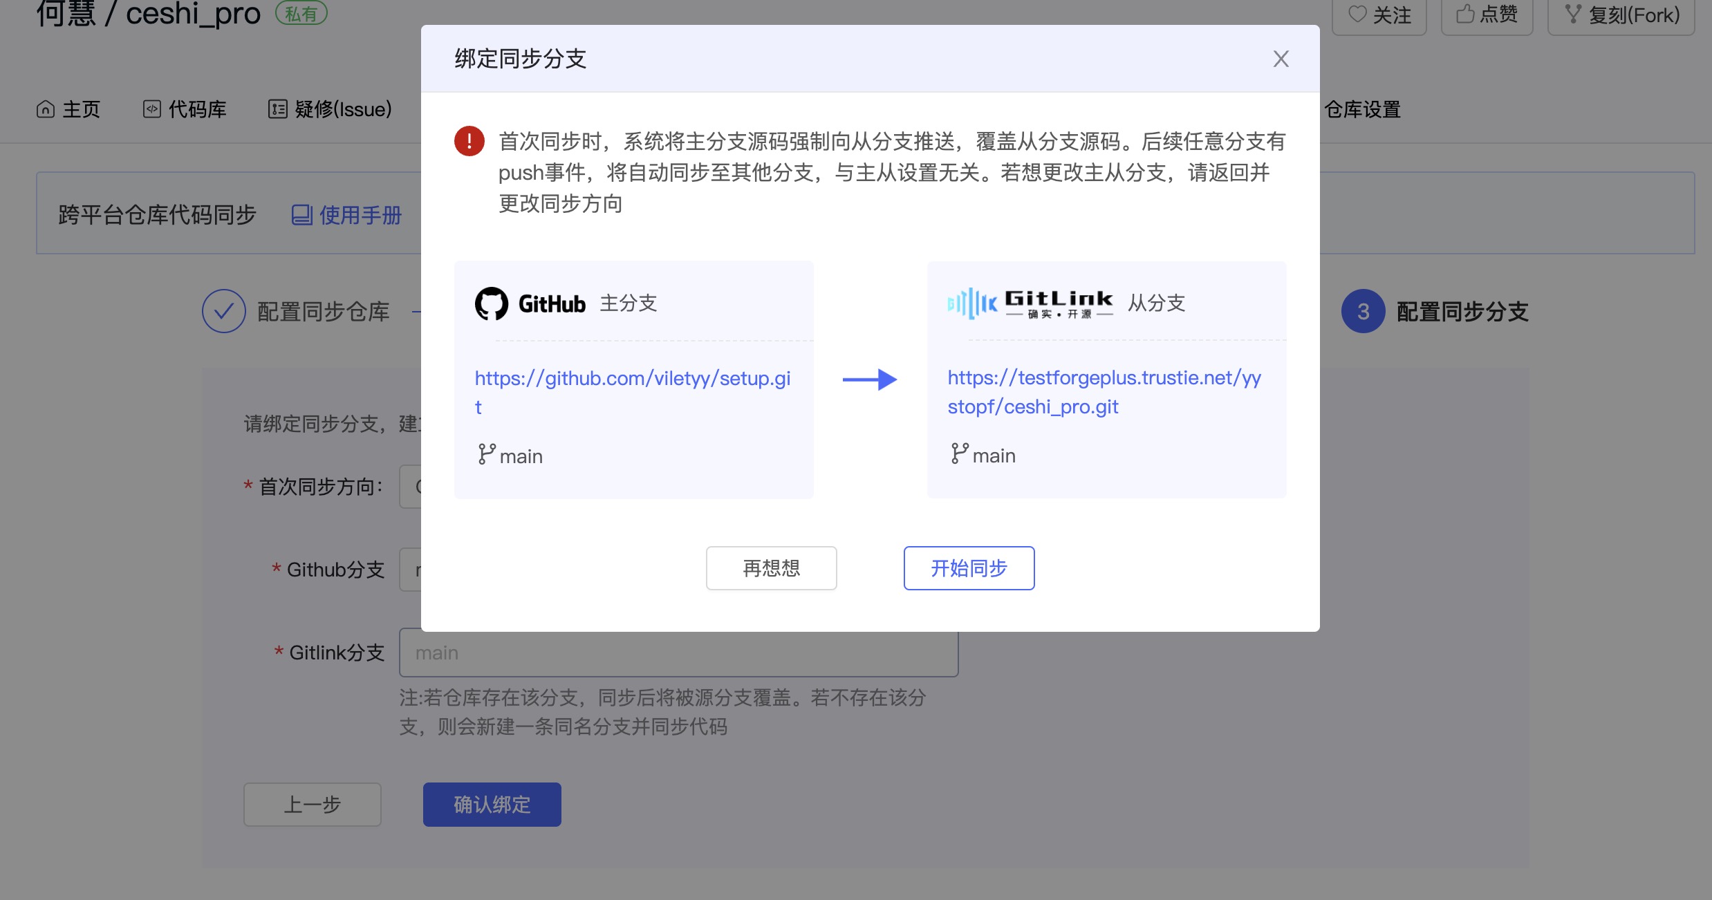This screenshot has width=1712, height=900.
Task: Click the 跨平台仓库代码同步 heading
Action: click(157, 215)
